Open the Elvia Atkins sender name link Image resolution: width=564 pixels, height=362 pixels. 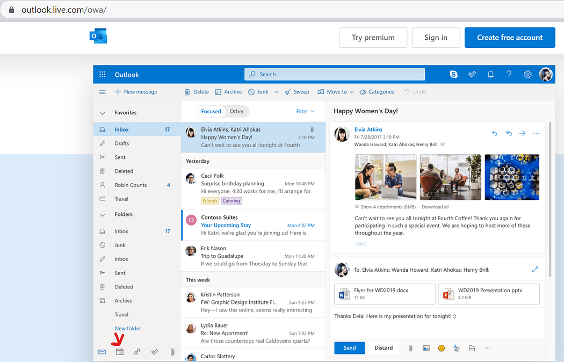(368, 129)
